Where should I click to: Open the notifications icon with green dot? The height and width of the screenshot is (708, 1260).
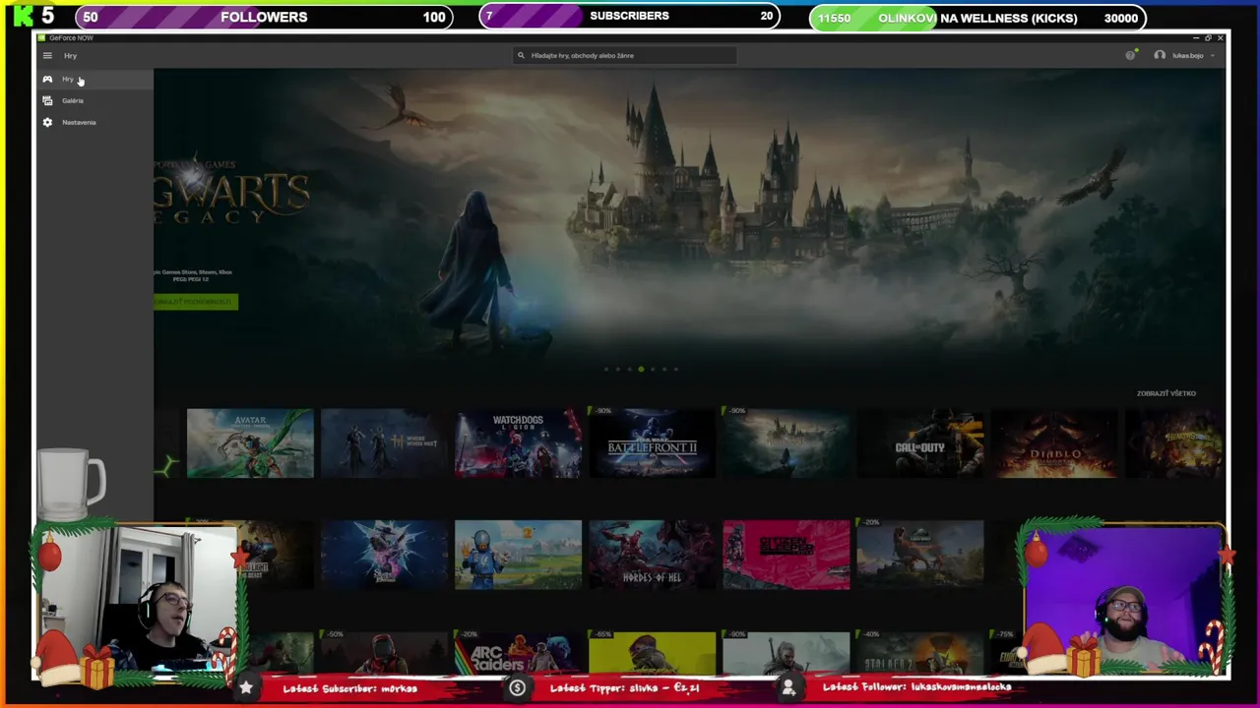click(x=1131, y=55)
